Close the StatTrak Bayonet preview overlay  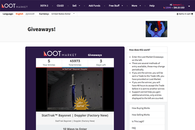pyautogui.click(x=102, y=69)
